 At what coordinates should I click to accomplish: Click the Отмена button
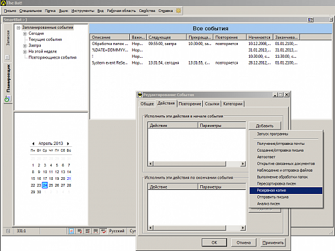[243, 242]
